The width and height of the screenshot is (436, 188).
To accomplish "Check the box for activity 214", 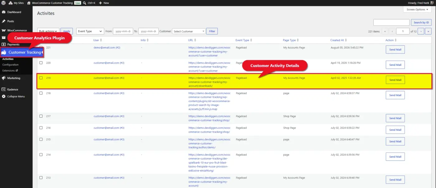I will coord(41,155).
